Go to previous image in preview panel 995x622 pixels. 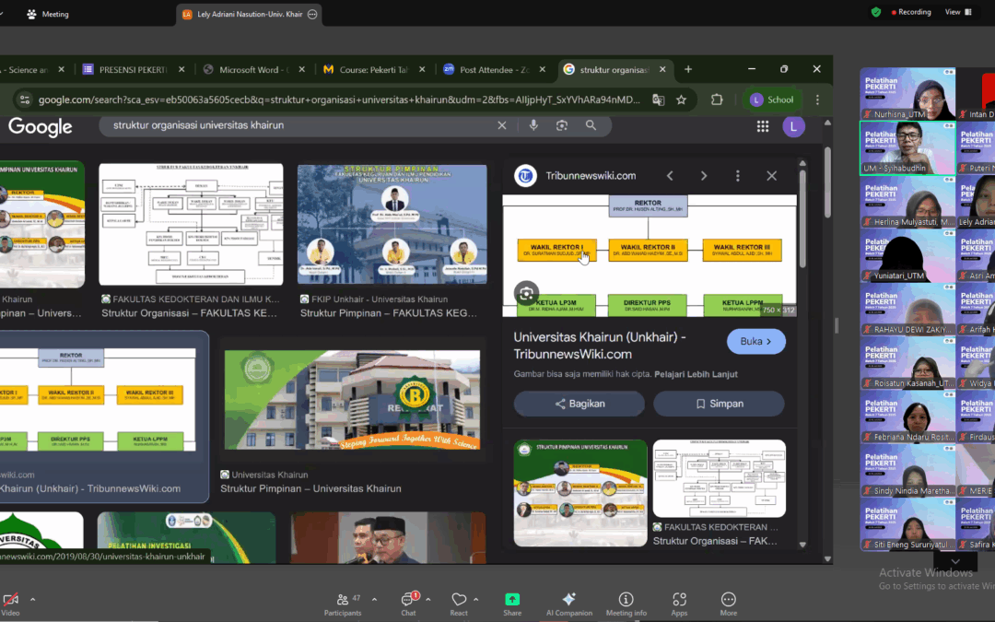(x=670, y=176)
